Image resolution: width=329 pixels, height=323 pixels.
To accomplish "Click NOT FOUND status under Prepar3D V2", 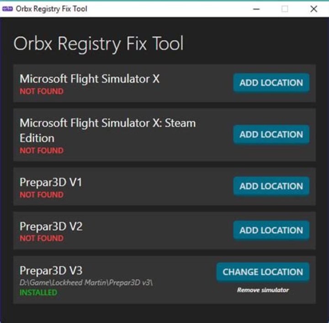I will coord(42,238).
